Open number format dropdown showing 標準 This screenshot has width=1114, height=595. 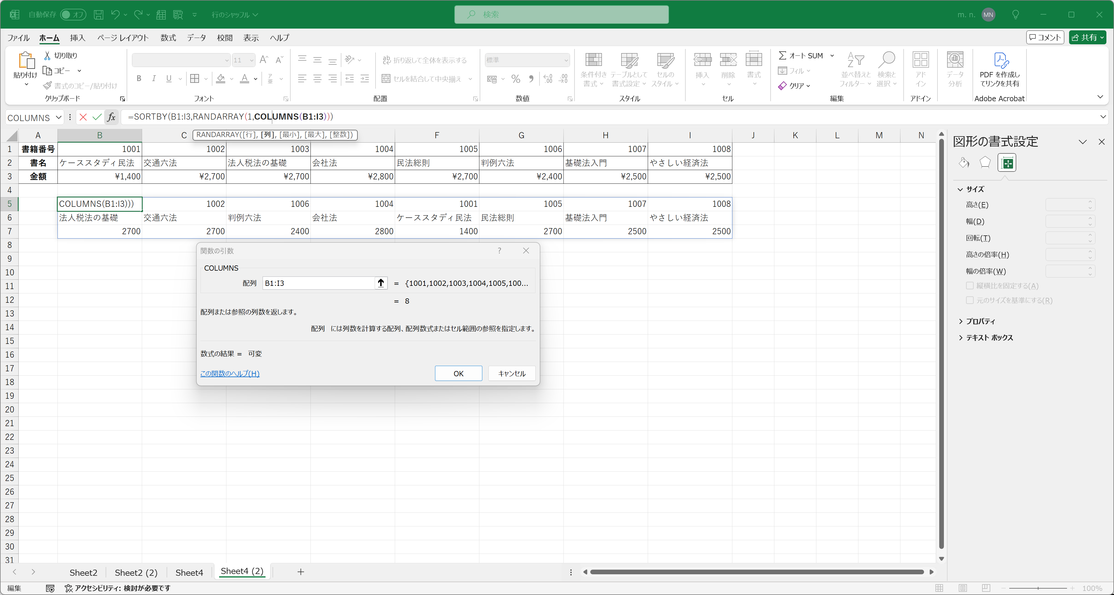566,60
